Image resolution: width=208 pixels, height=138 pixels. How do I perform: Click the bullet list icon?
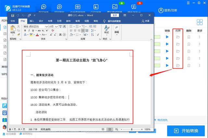point(71,26)
